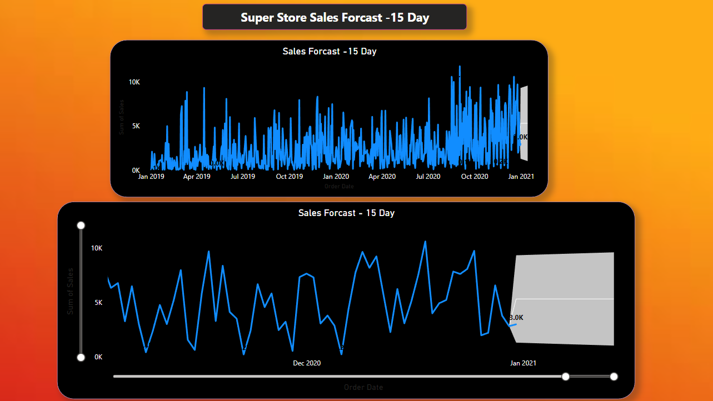Click the "Jan 2021" label on the bottom chart
This screenshot has height=401, width=713.
click(522, 363)
